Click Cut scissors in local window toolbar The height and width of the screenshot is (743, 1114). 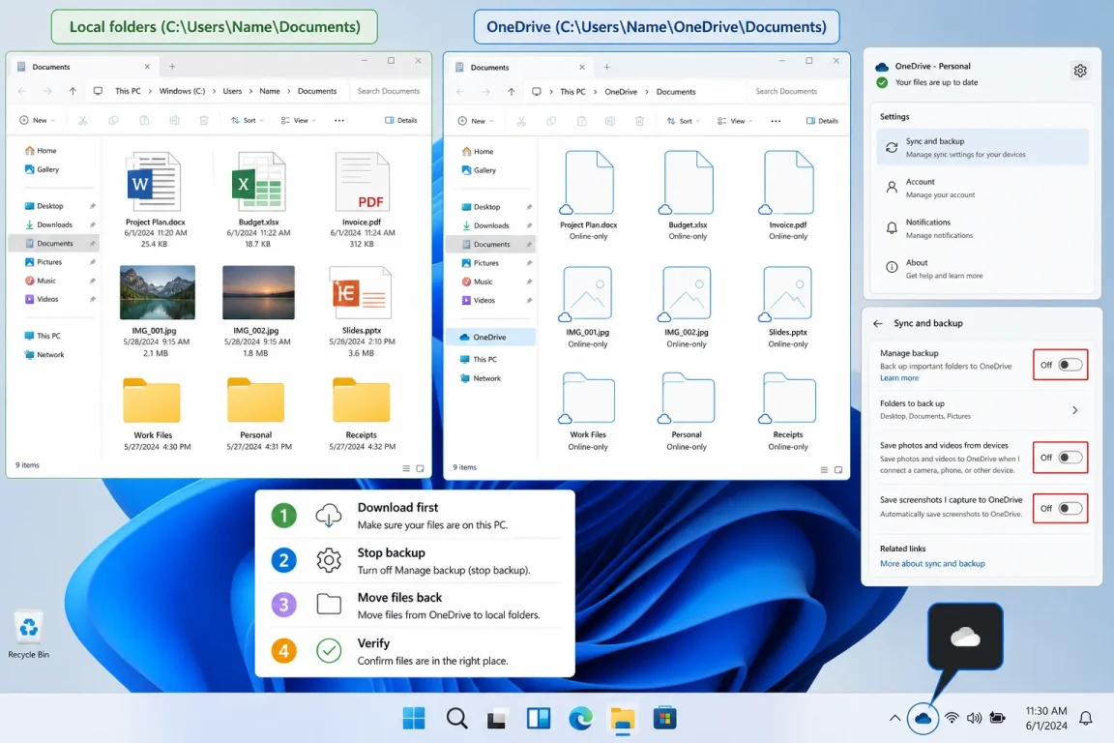click(83, 120)
